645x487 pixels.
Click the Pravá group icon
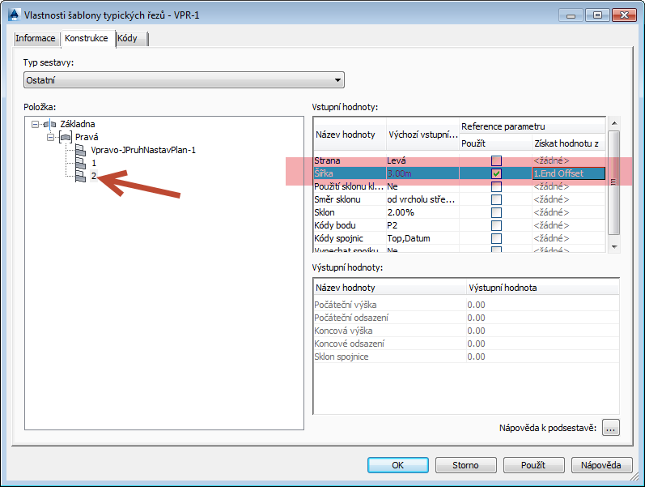(66, 138)
